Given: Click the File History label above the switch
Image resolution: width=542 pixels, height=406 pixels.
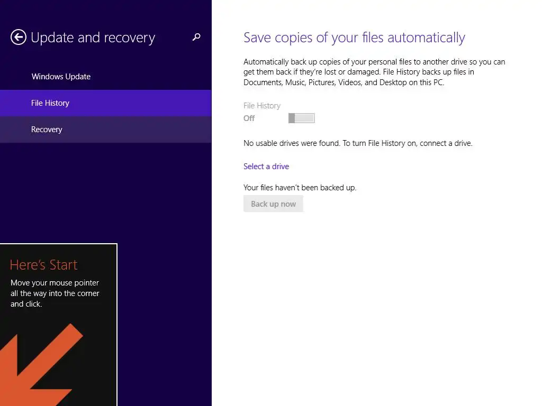Looking at the screenshot, I should tap(261, 106).
